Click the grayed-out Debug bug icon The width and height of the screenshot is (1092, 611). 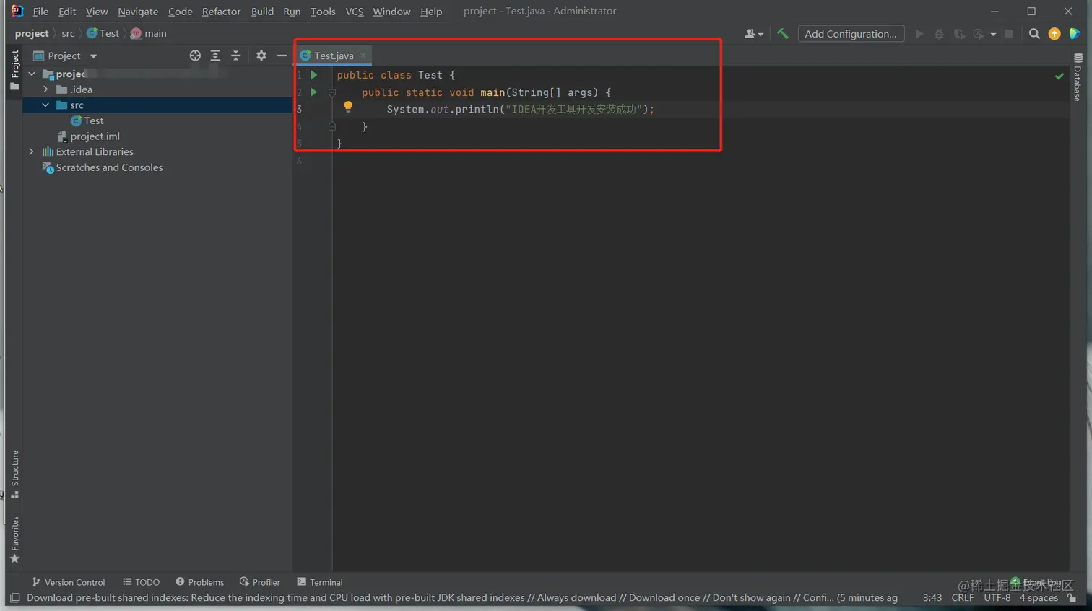[939, 34]
